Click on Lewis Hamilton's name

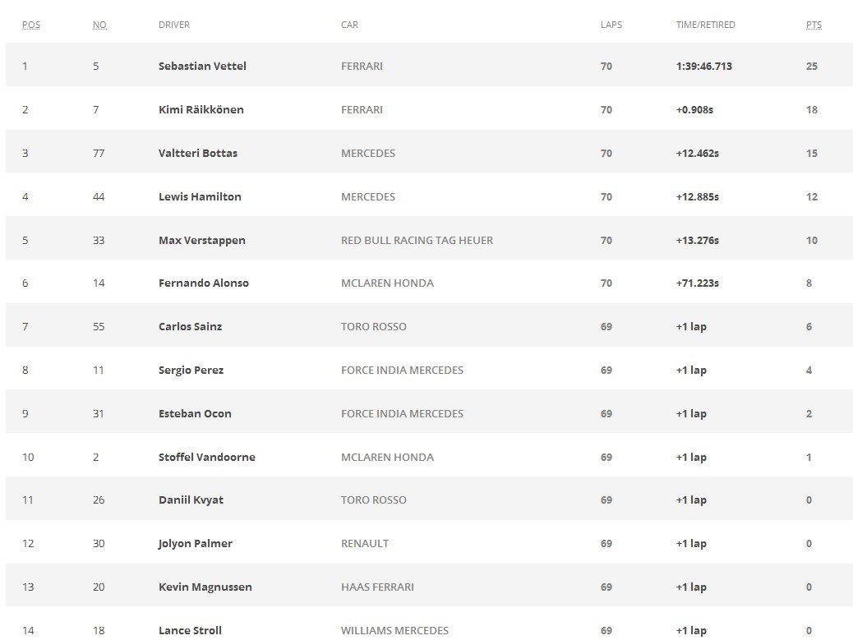(x=200, y=196)
